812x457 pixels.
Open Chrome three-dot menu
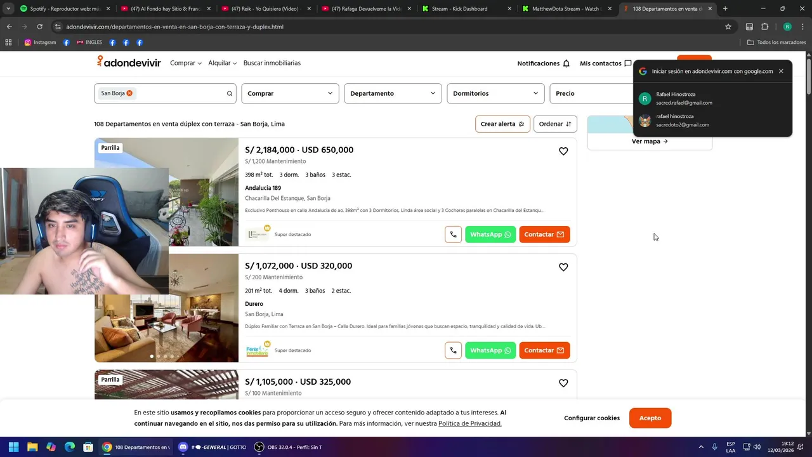pyautogui.click(x=802, y=27)
